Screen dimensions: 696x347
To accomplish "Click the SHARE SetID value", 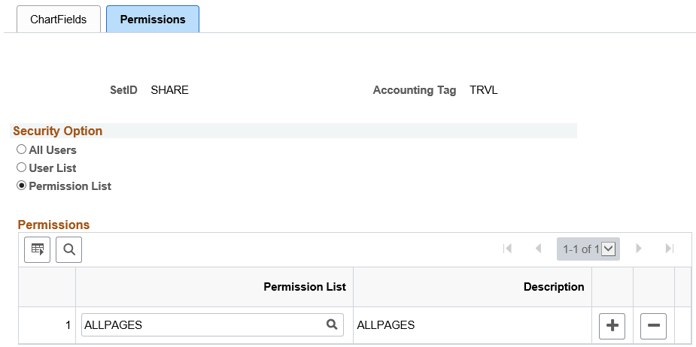I will pos(169,90).
